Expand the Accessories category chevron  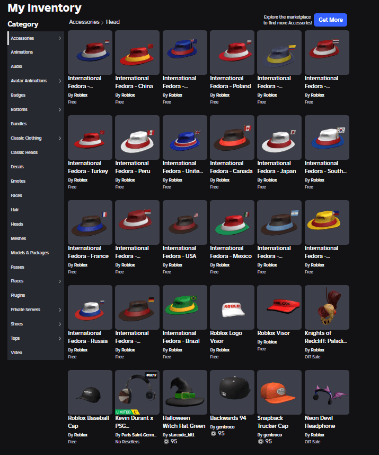click(59, 38)
